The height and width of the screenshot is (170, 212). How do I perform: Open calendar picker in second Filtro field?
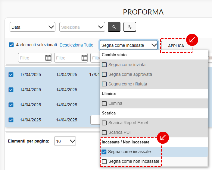84,58
